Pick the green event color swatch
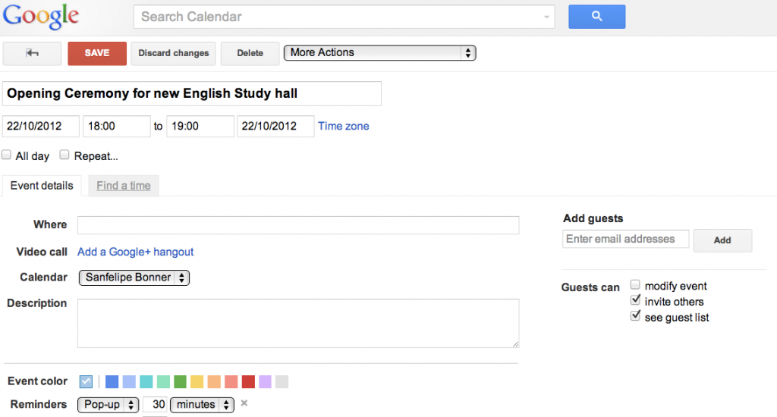 pyautogui.click(x=180, y=381)
